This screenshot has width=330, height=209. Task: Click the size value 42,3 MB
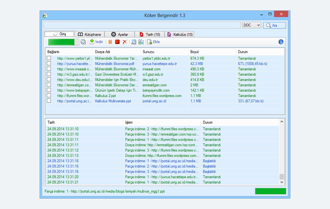pos(197,64)
